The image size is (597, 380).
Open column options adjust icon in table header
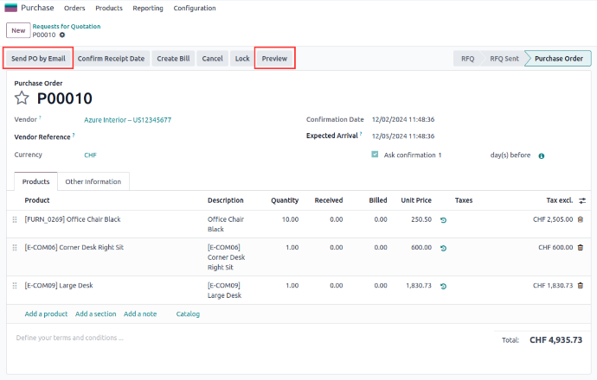pos(582,200)
